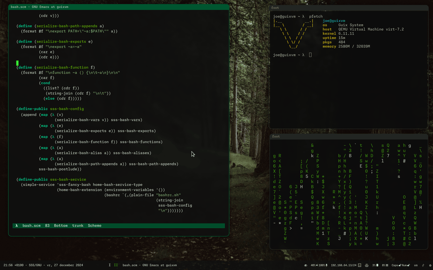Viewport: 433px width, 270px height.
Task: Open the 'us' keyboard layout selector
Action: coord(416,265)
